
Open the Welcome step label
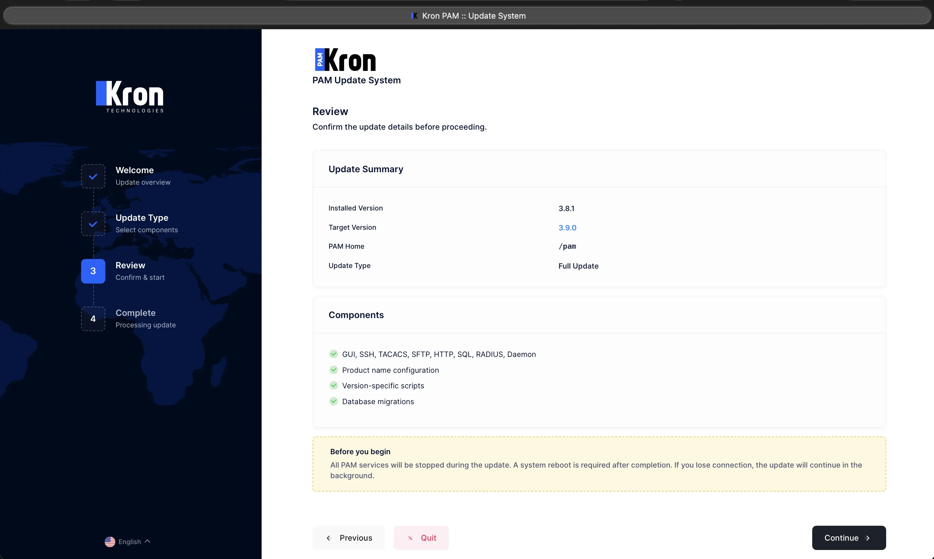coord(135,170)
